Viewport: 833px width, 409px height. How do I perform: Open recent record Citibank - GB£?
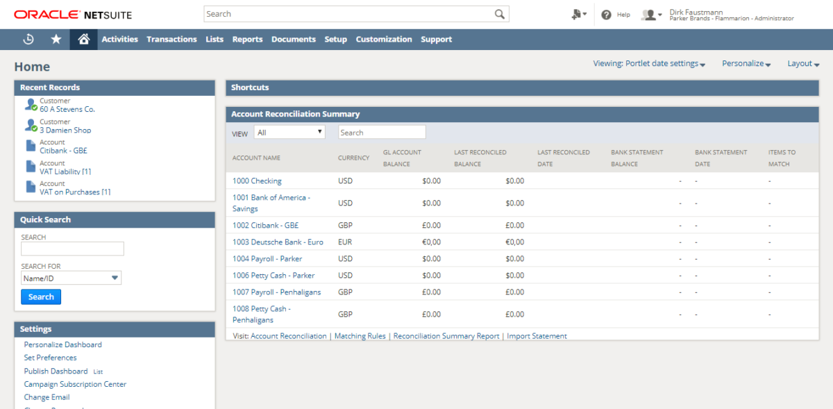click(x=63, y=151)
